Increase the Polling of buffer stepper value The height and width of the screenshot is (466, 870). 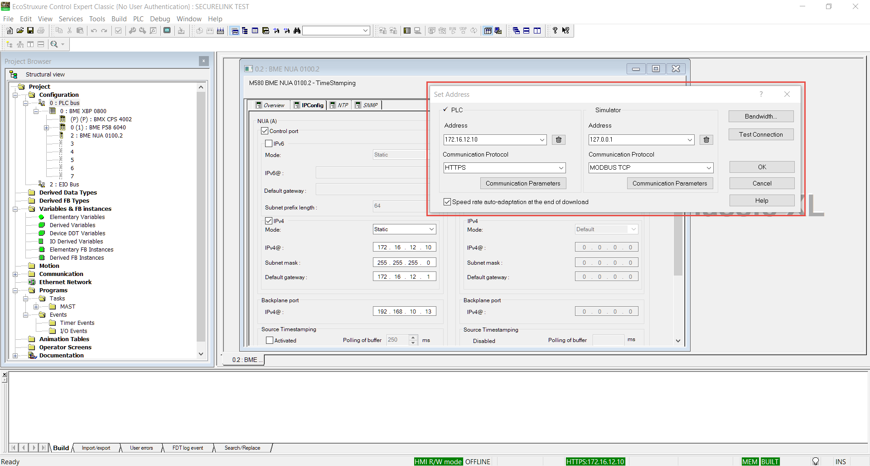413,338
